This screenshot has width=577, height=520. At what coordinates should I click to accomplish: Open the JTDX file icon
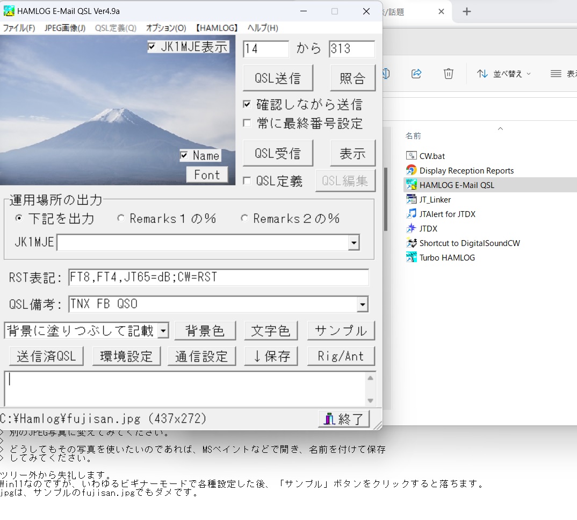tap(412, 228)
